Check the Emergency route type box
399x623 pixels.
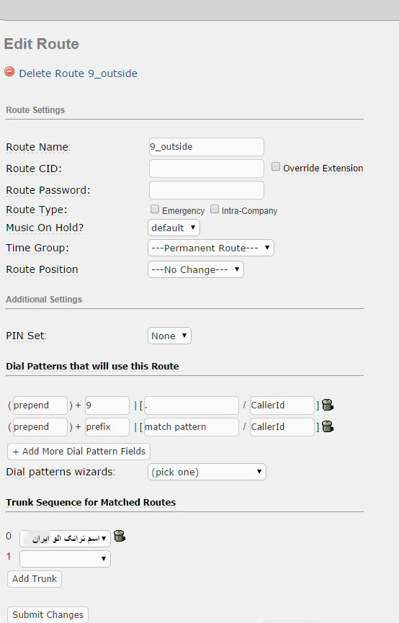[x=155, y=209]
